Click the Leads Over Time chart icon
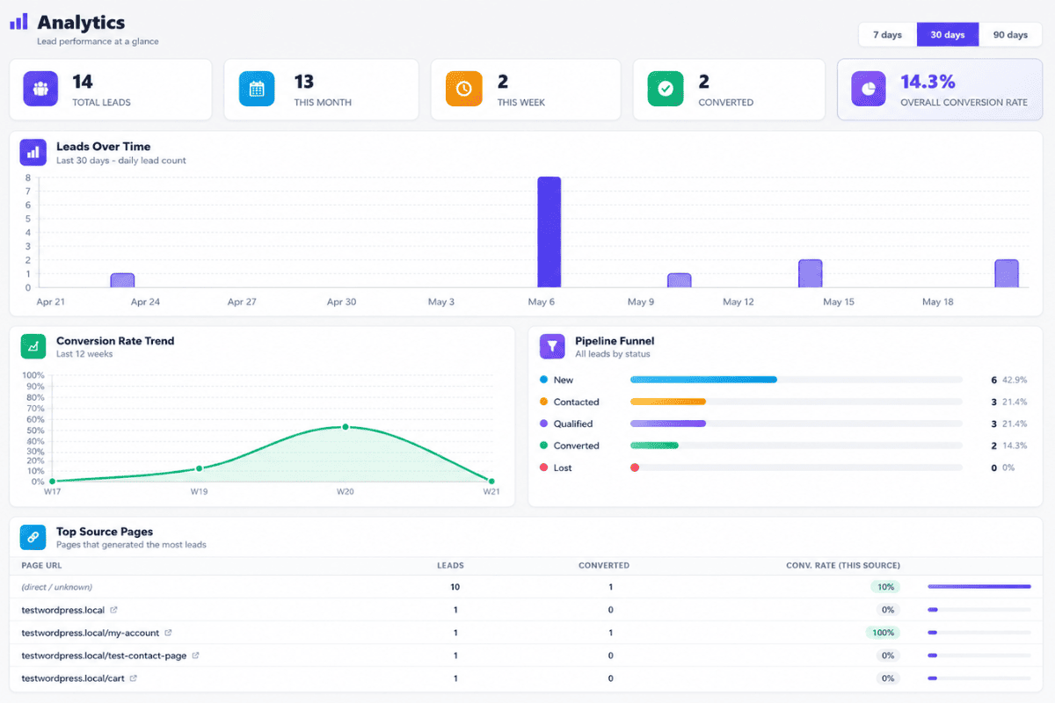Viewport: 1055px width, 703px height. pyautogui.click(x=33, y=152)
